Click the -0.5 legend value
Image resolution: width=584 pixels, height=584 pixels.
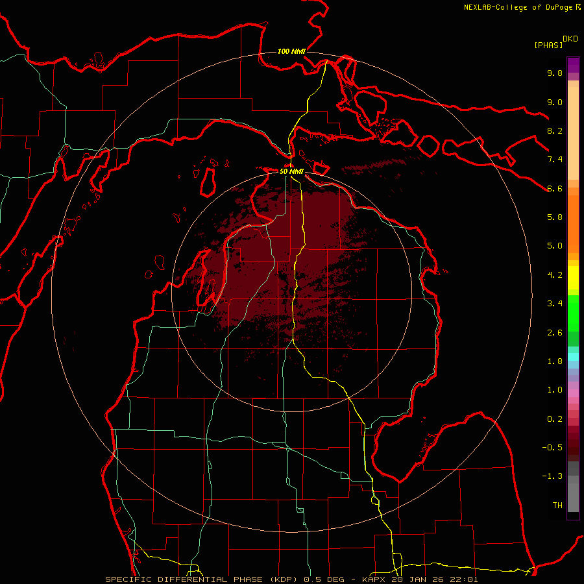552,448
